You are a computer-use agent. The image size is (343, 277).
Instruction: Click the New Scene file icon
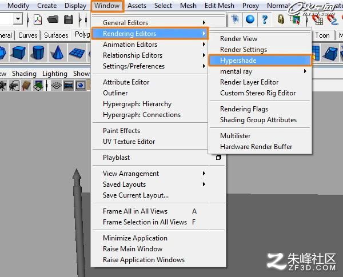click(x=38, y=19)
